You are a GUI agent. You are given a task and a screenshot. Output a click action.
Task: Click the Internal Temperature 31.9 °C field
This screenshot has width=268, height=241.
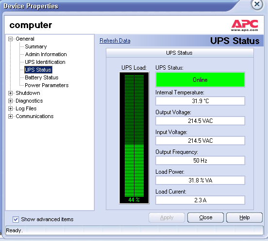tap(200, 101)
